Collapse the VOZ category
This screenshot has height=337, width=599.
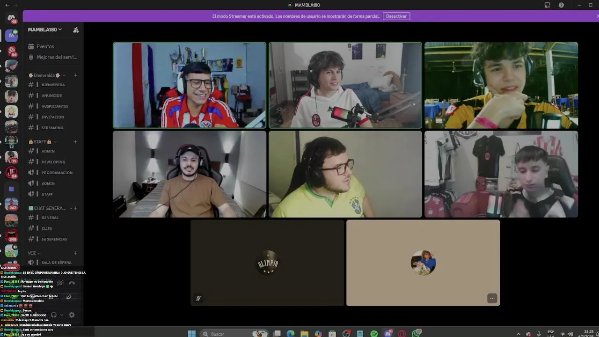coord(34,253)
